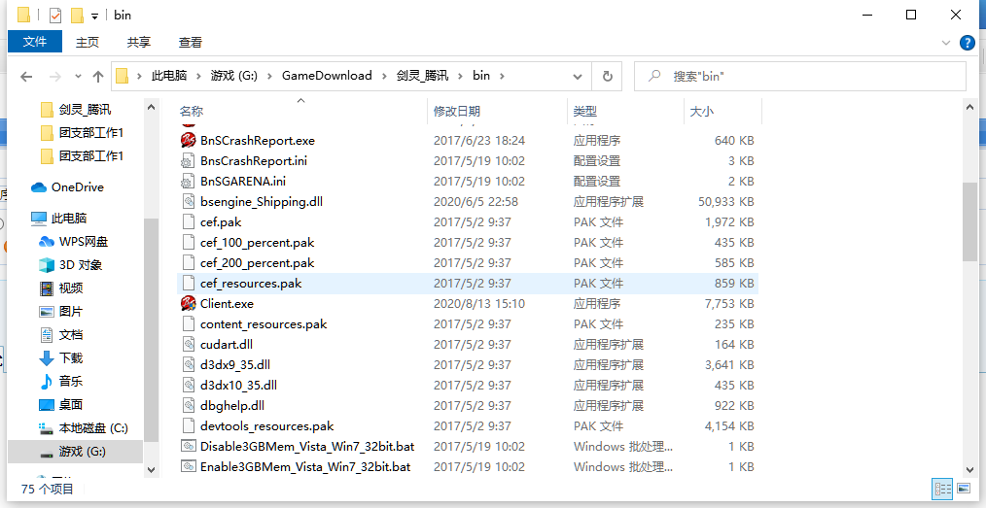Click the Enable3GBMem batch file icon
The width and height of the screenshot is (986, 508).
pos(188,466)
